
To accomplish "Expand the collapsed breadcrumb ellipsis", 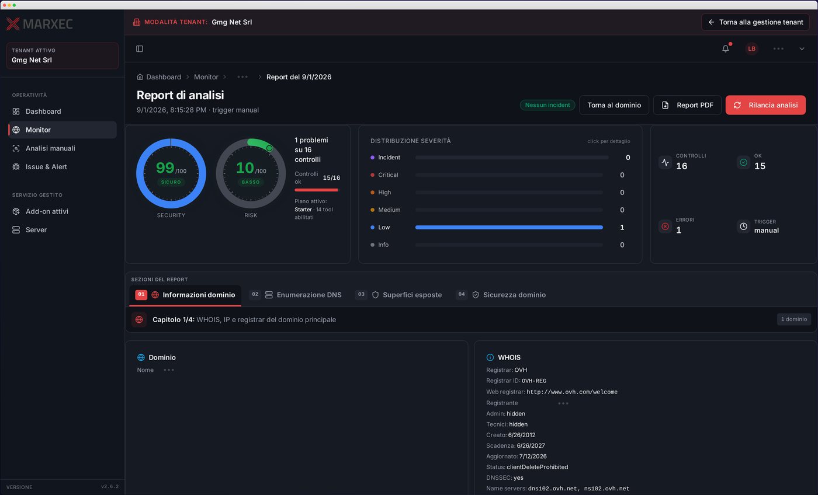I will click(242, 77).
